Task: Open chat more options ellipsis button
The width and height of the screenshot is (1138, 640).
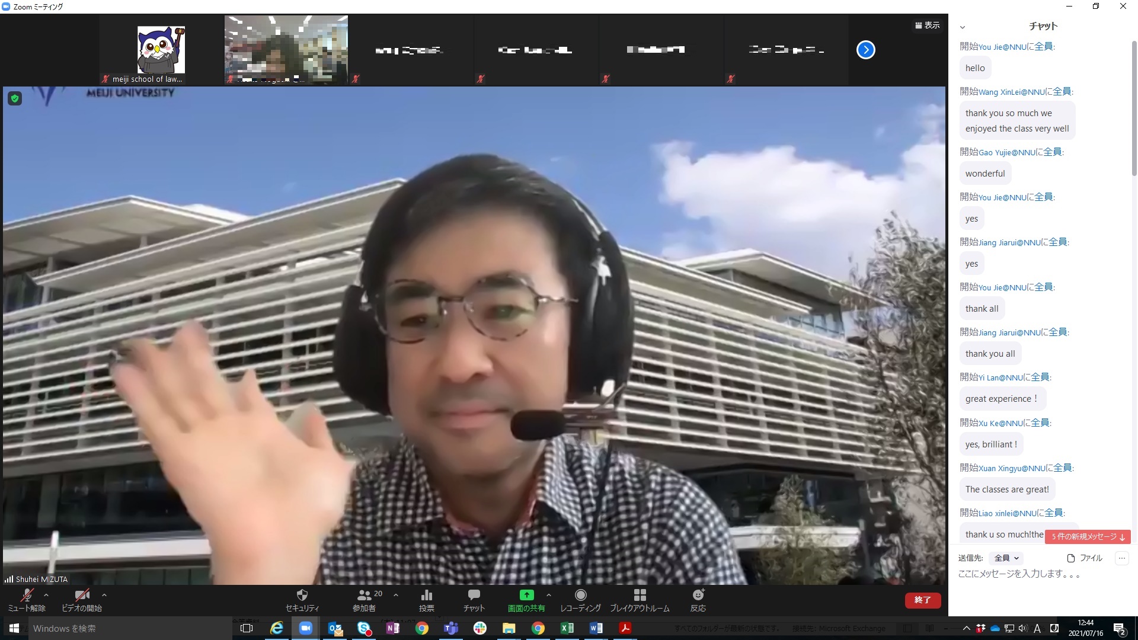Action: 1122,558
